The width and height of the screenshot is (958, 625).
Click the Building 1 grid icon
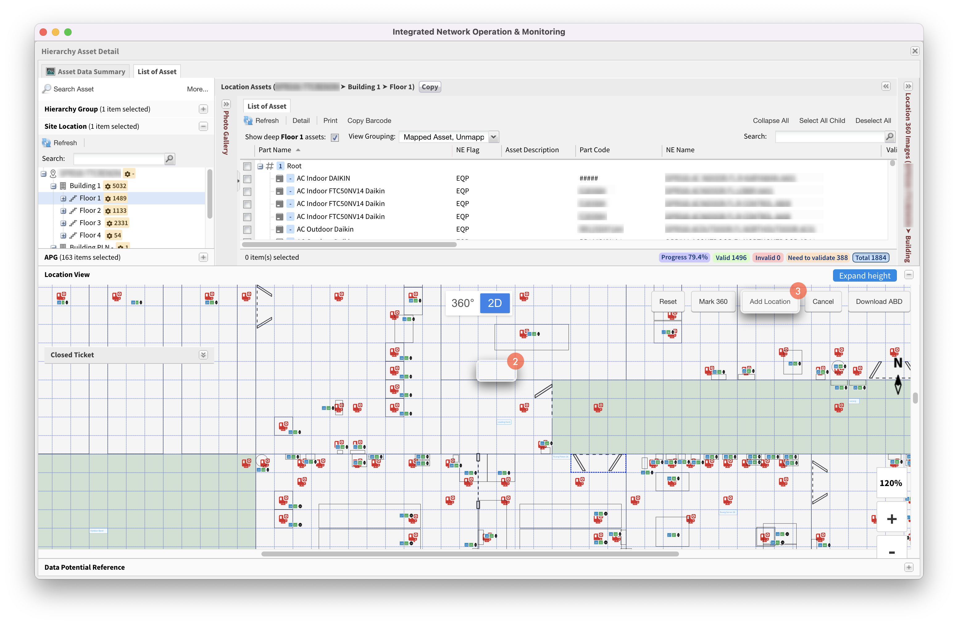63,186
